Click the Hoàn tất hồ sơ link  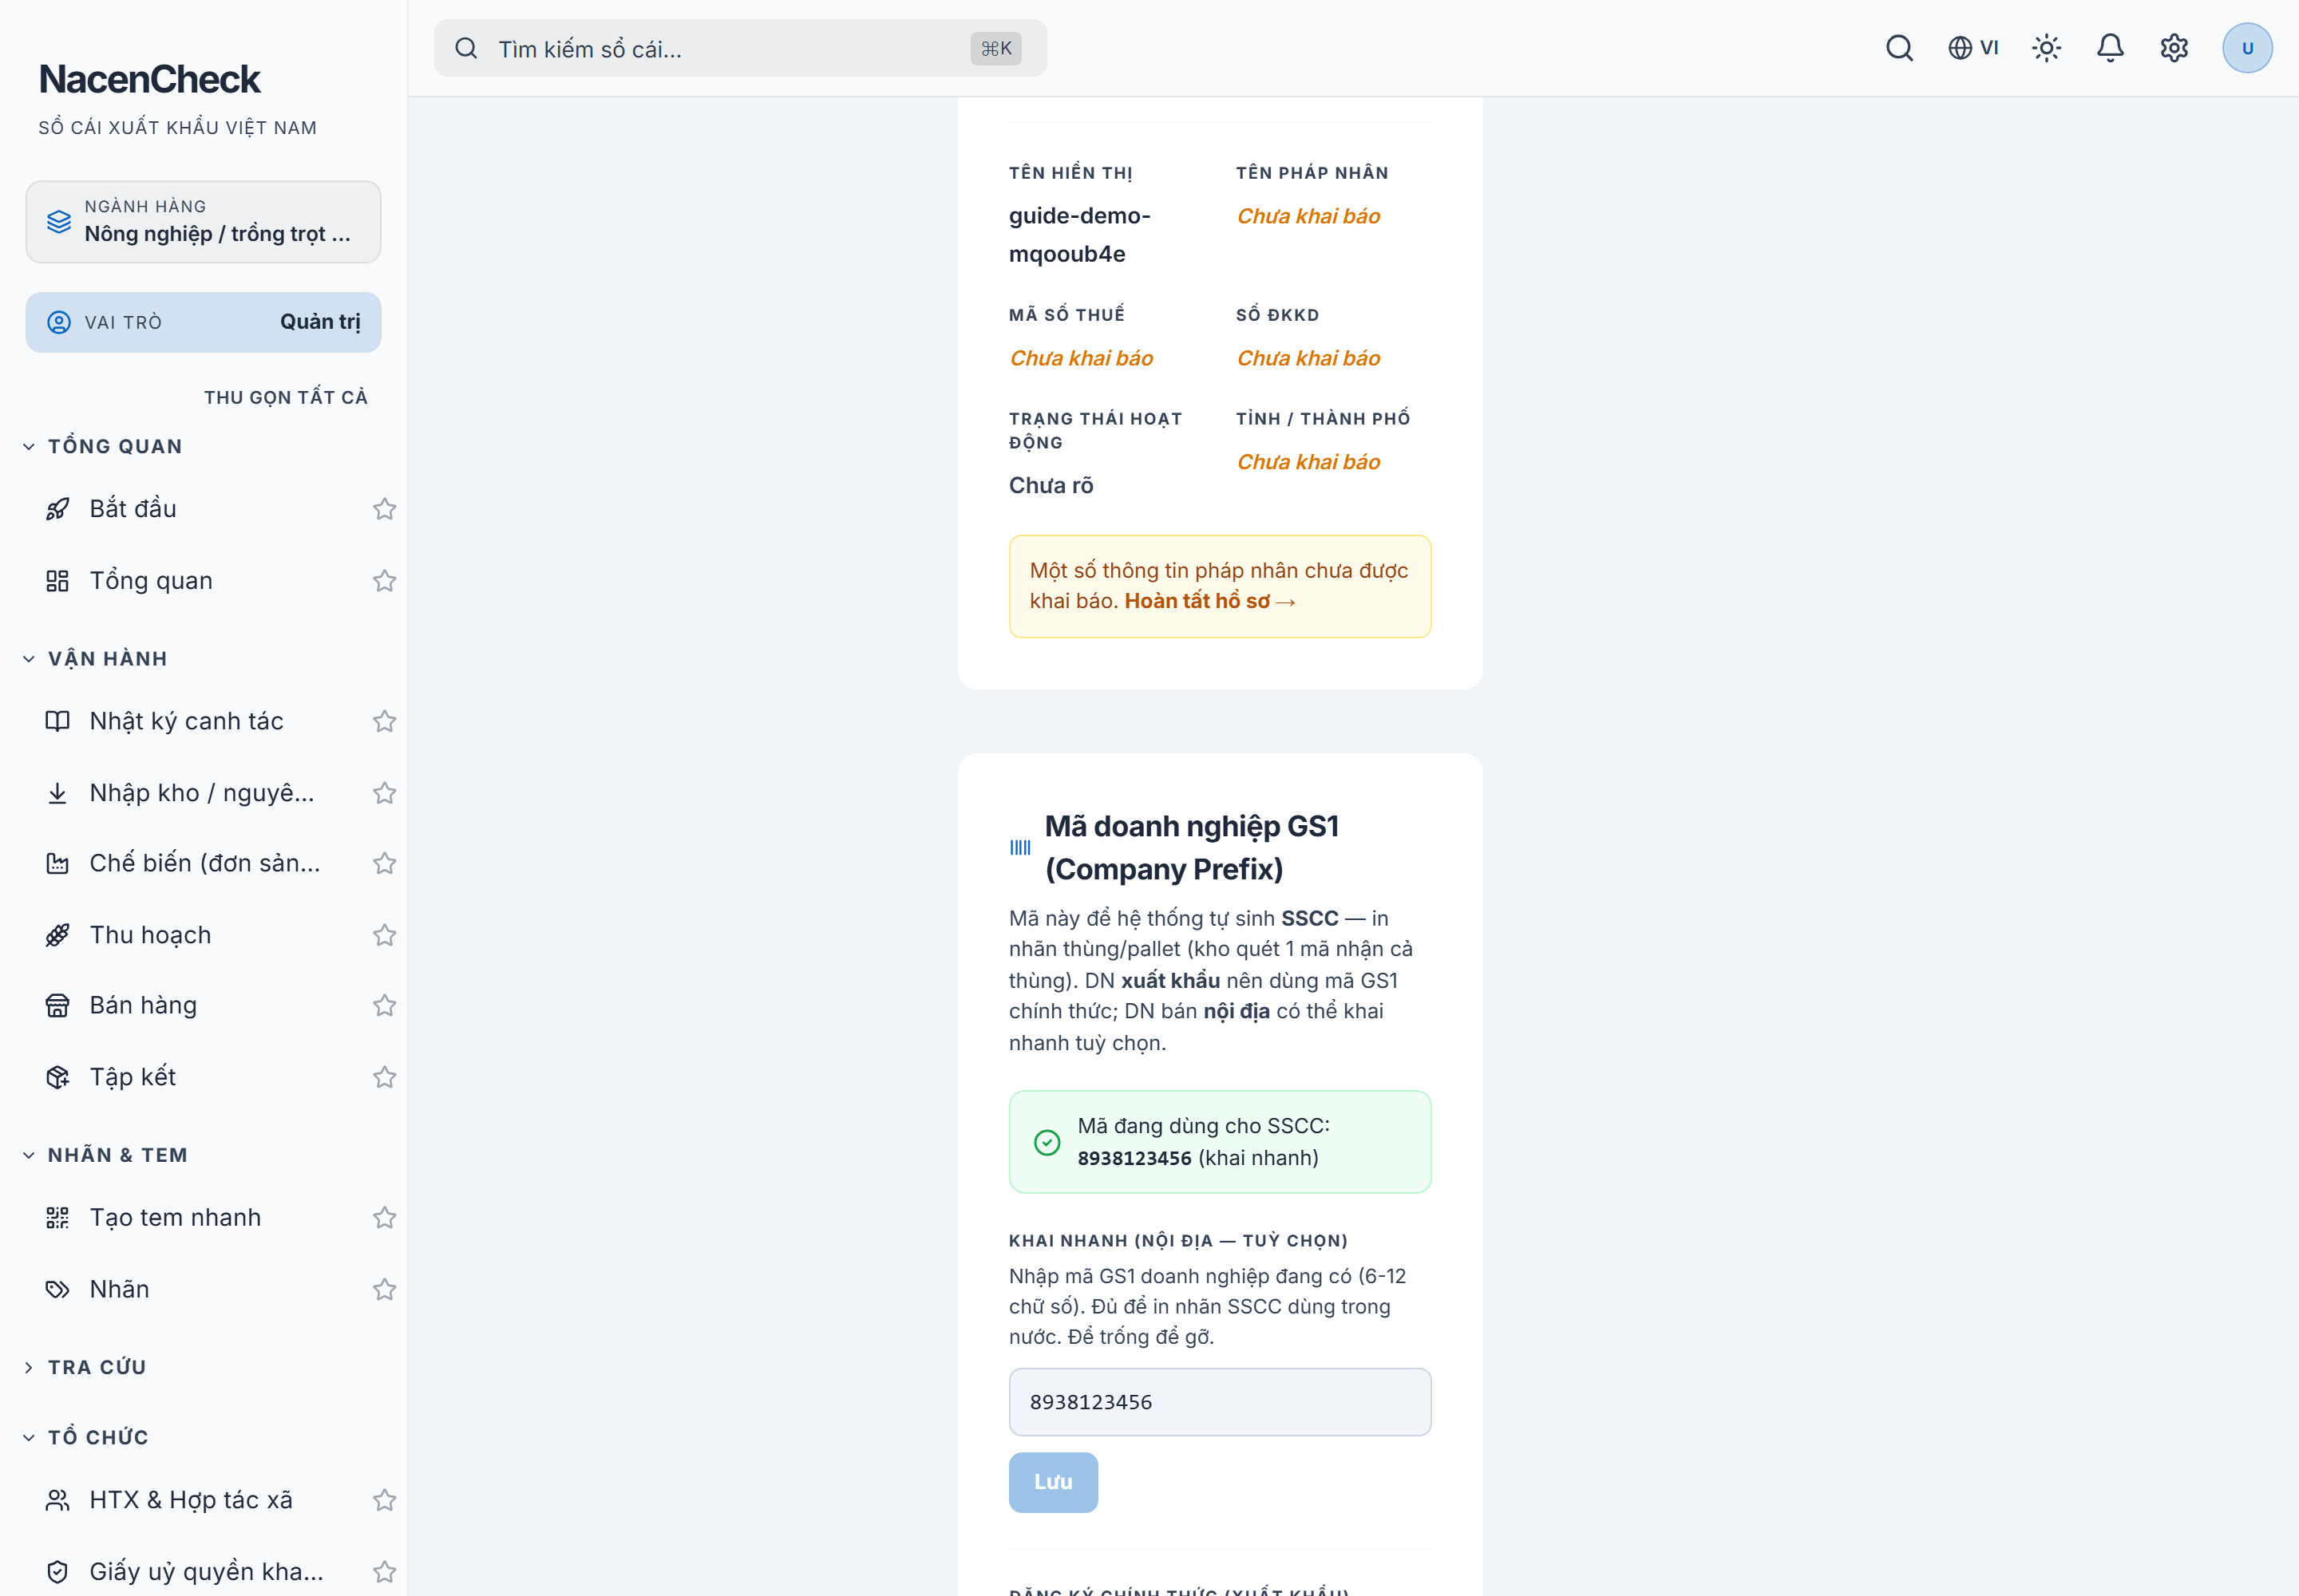[1209, 601]
